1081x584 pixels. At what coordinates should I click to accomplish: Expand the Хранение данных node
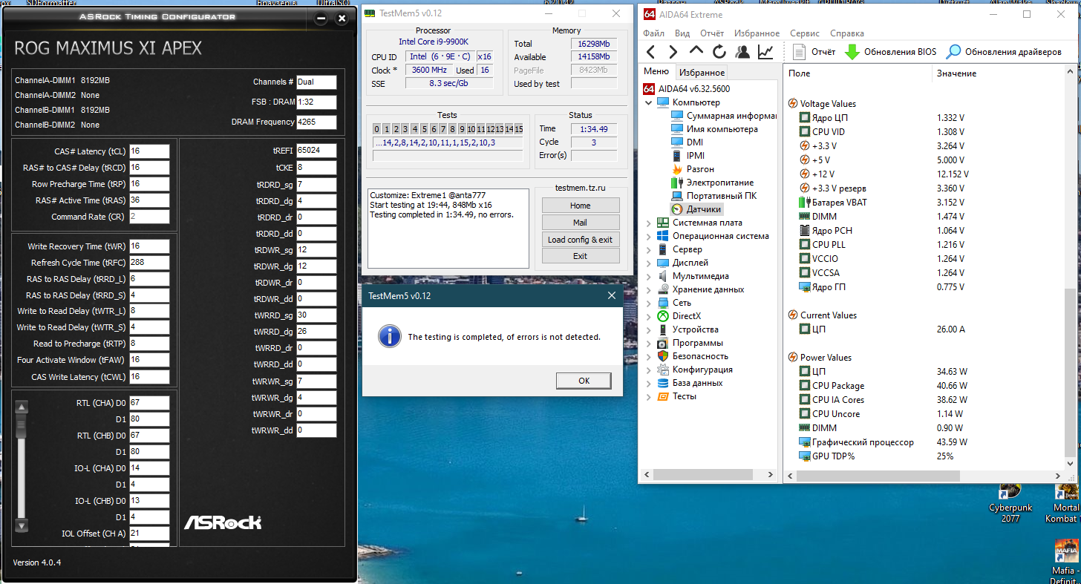pos(649,289)
